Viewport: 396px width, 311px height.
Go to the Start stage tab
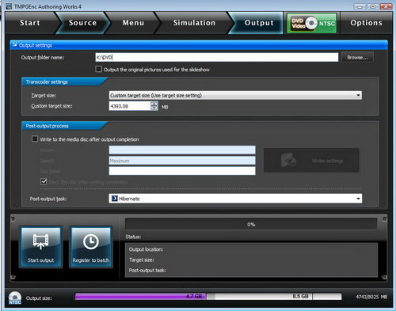[x=30, y=23]
